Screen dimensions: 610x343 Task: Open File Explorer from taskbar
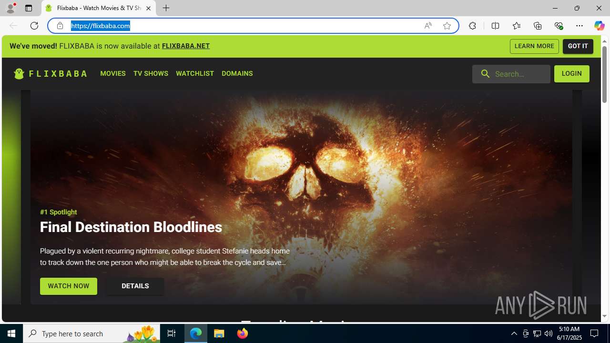pyautogui.click(x=219, y=333)
